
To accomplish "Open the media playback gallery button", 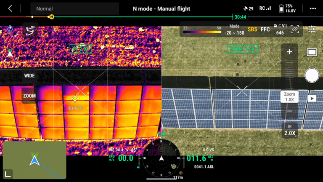I will [x=312, y=98].
